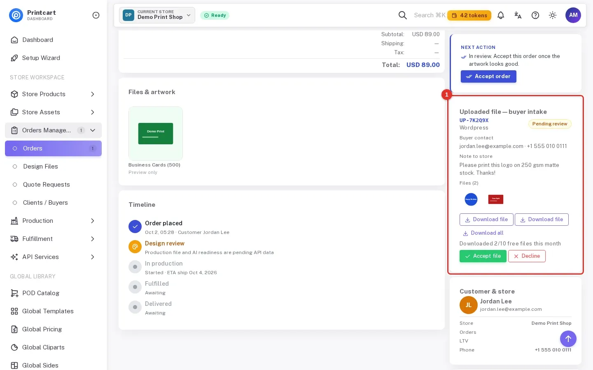This screenshot has height=370, width=593.
Task: Open the blue uploaded file thumbnail
Action: click(471, 199)
